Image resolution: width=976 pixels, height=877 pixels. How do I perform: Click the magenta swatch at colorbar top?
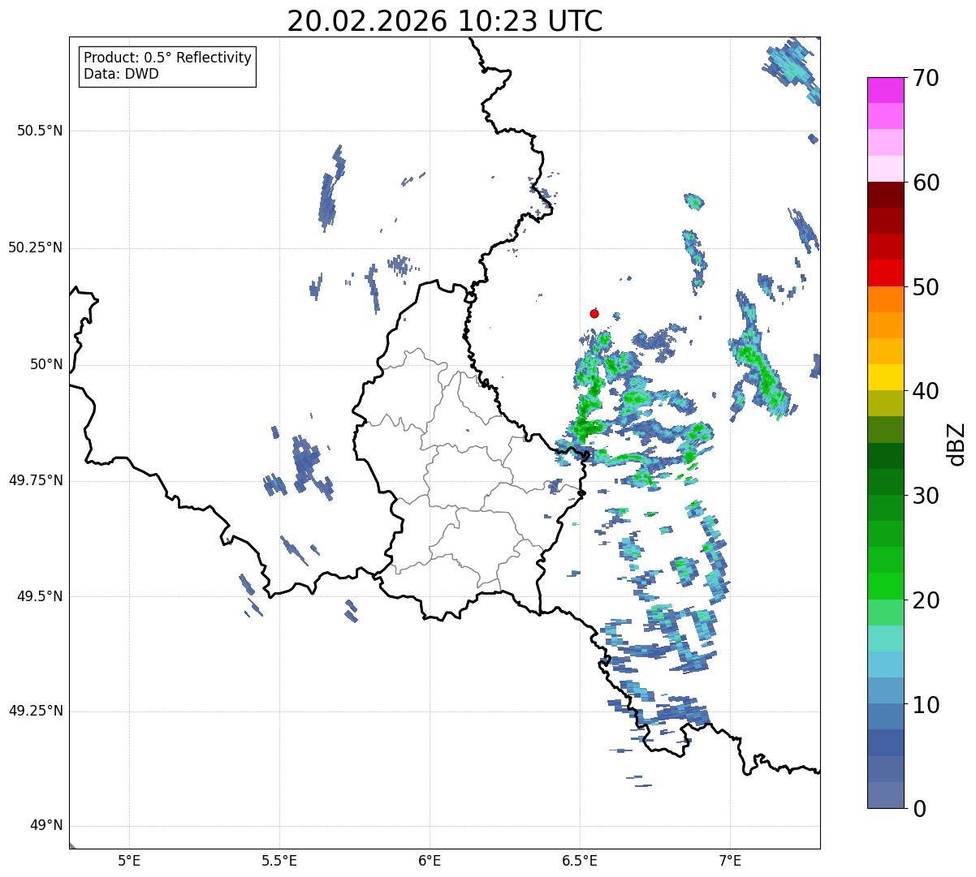[x=885, y=90]
